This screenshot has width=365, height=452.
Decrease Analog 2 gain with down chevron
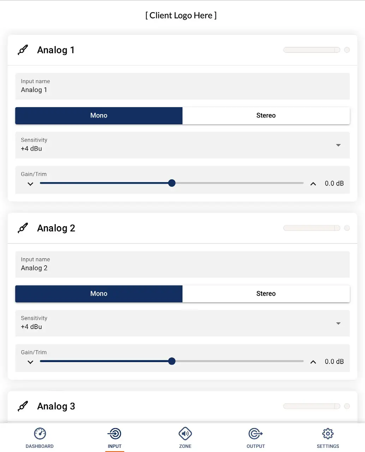point(30,362)
